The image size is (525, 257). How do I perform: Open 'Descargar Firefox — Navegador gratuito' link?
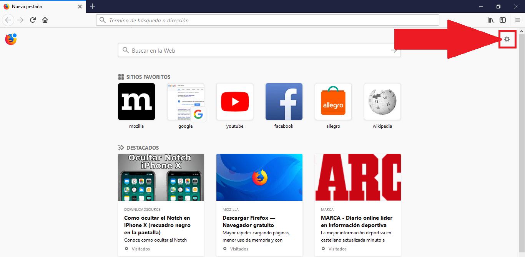tap(249, 221)
